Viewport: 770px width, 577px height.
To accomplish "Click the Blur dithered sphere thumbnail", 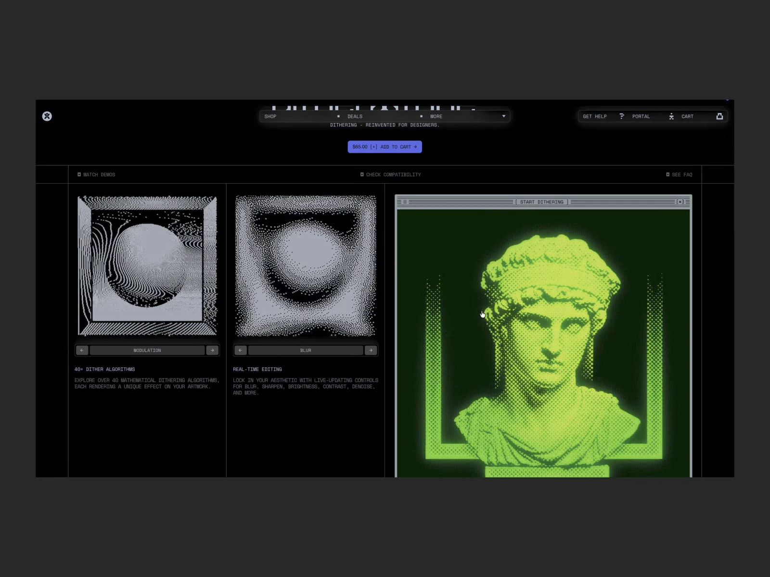I will point(306,266).
